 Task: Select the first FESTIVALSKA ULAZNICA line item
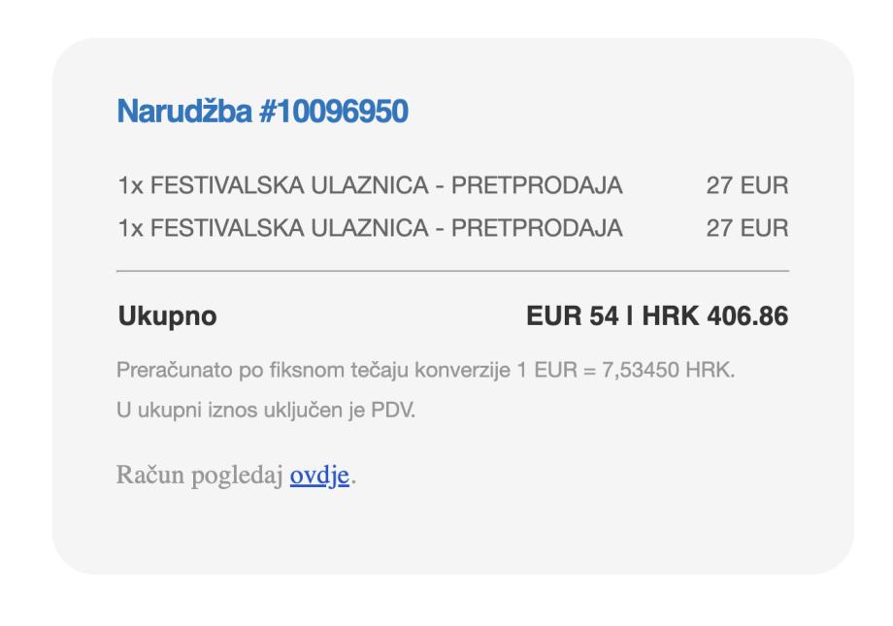(370, 185)
